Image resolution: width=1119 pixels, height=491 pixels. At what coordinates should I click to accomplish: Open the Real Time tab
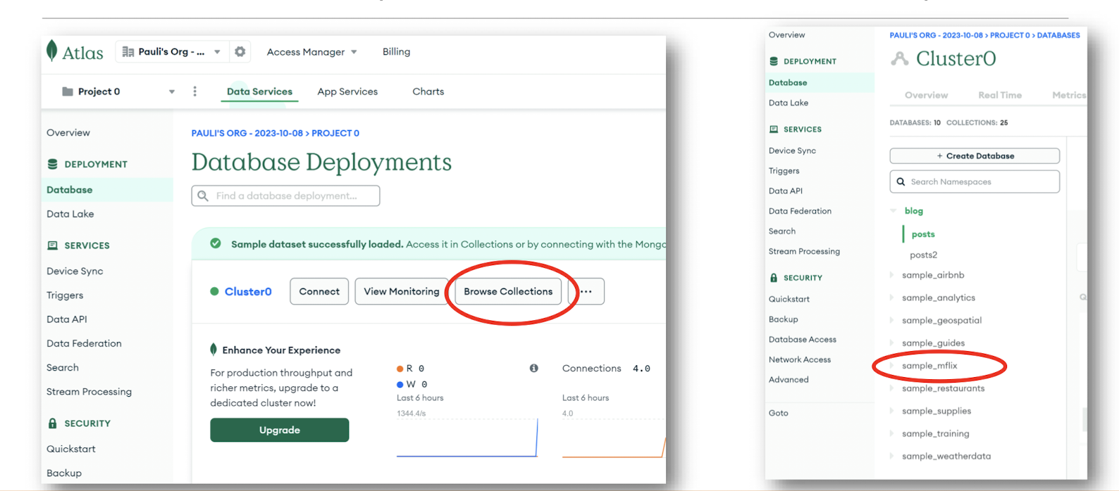coord(1000,95)
